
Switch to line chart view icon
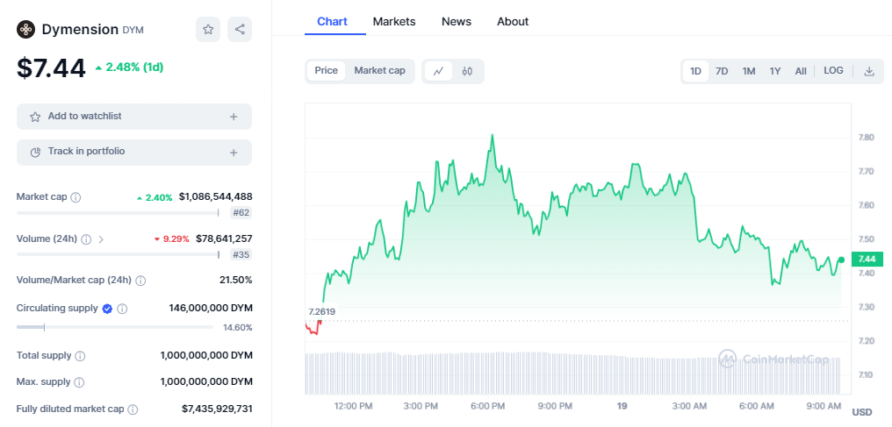coord(438,71)
